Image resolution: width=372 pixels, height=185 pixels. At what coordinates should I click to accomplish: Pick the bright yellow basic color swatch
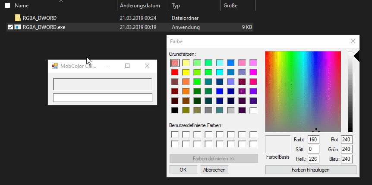[x=186, y=72]
